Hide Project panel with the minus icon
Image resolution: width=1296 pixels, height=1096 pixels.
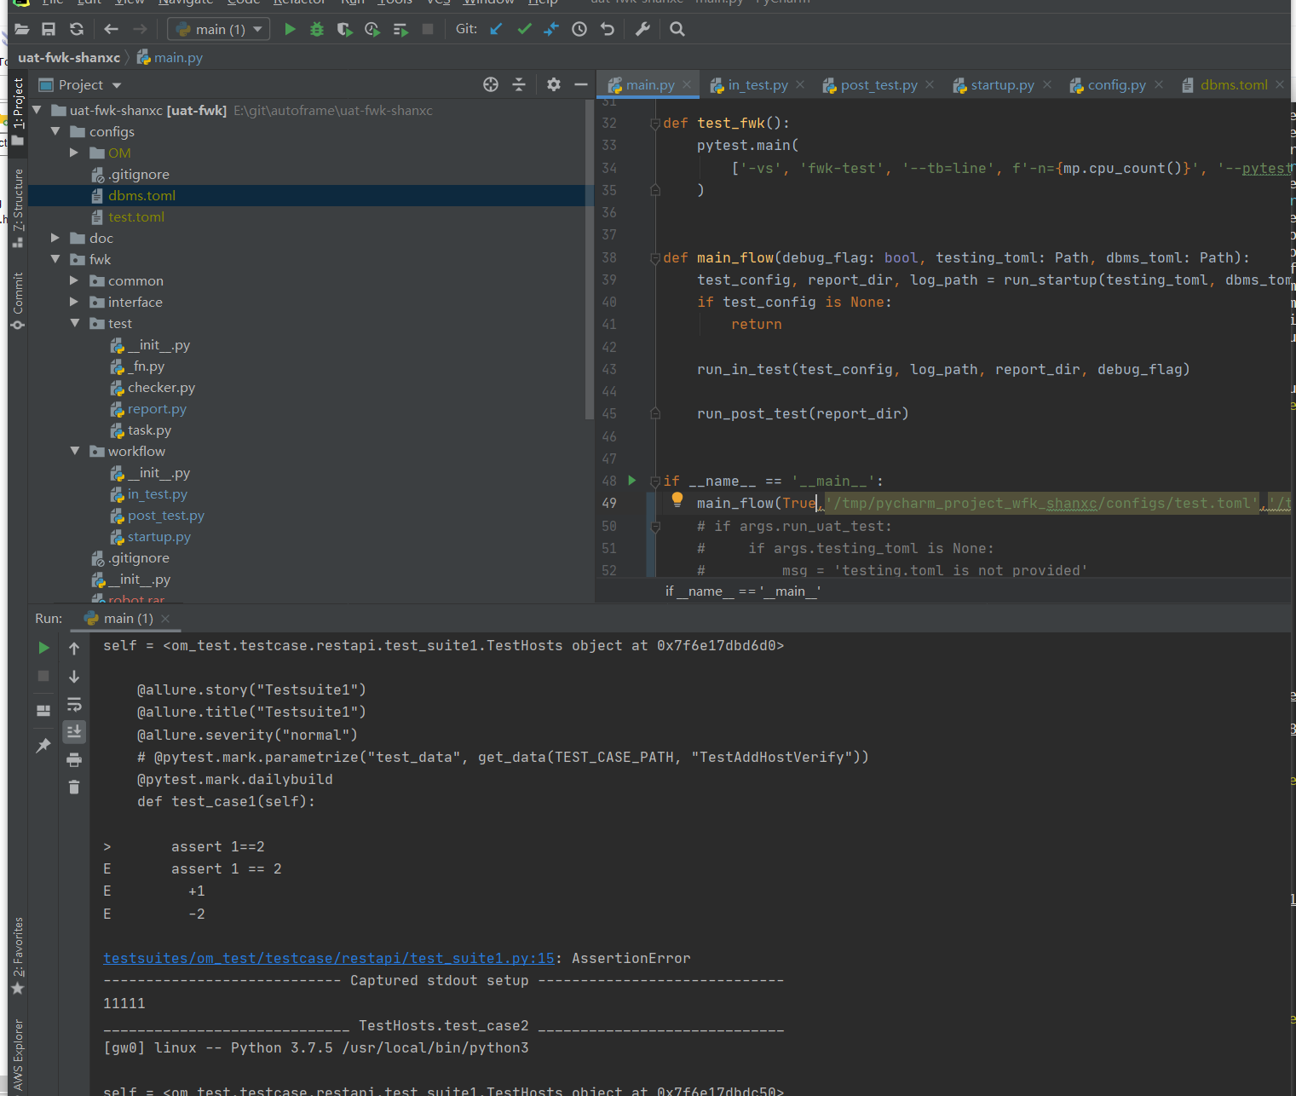(x=581, y=84)
